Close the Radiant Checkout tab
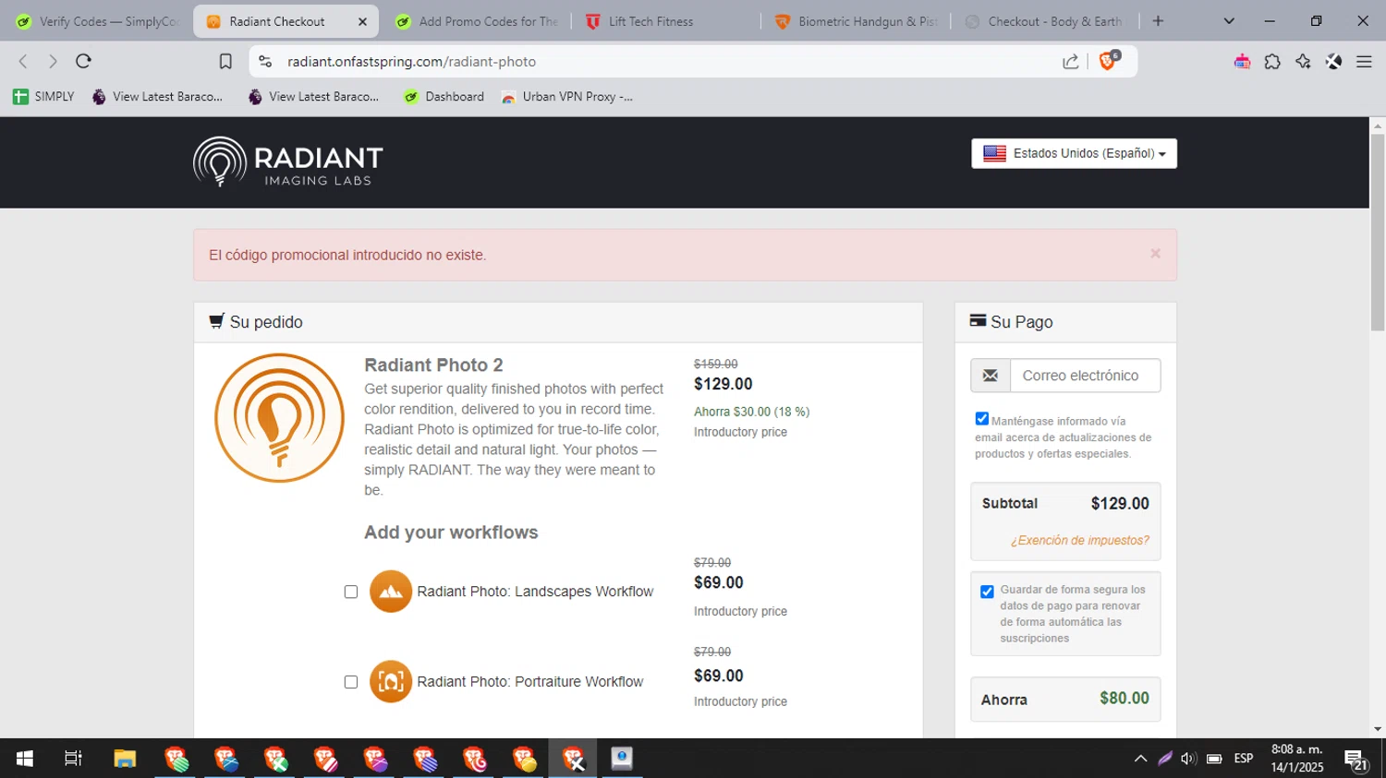 (x=362, y=21)
